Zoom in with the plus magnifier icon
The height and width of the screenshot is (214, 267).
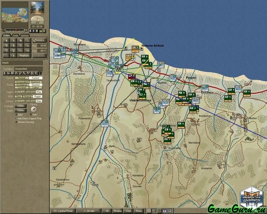coord(26,31)
